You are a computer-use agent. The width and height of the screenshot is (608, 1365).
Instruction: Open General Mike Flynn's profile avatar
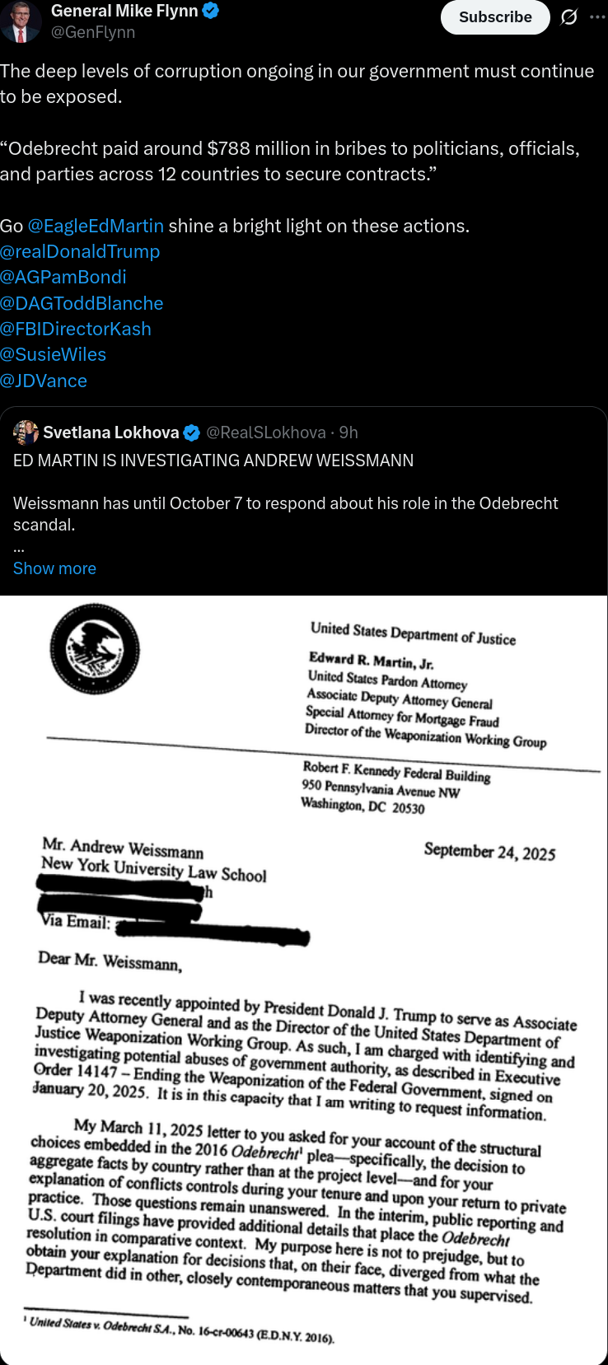(x=21, y=21)
